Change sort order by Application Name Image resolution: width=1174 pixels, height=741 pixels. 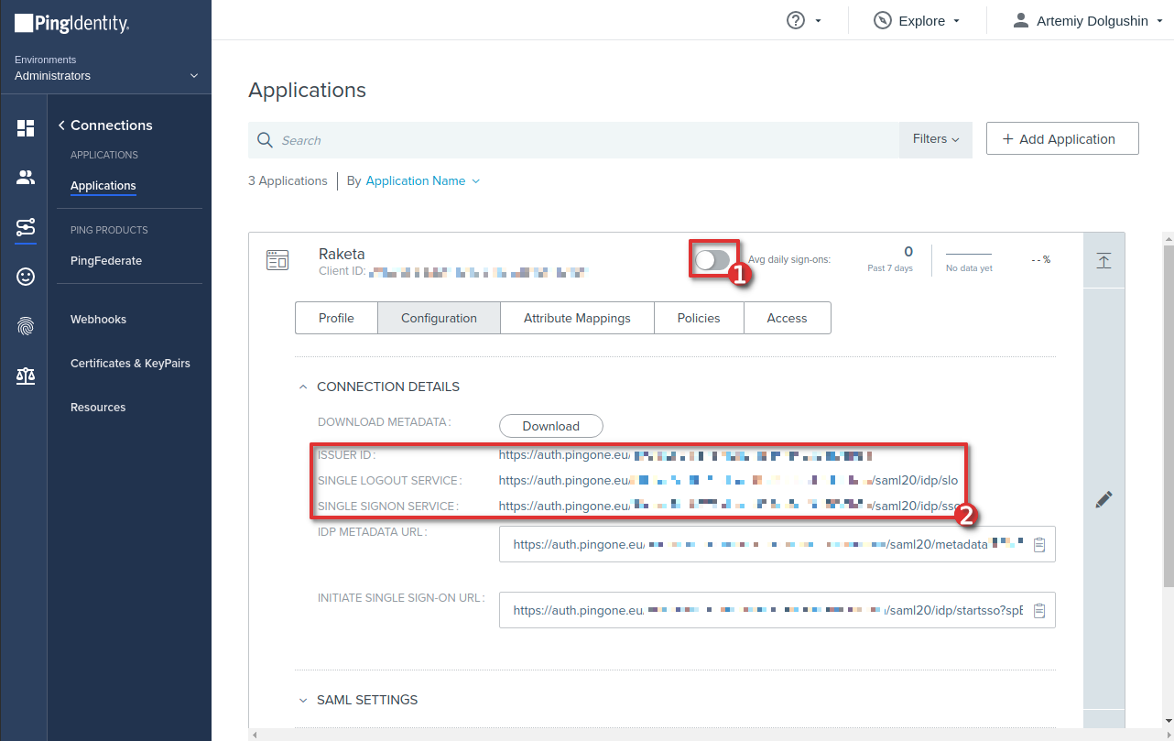[423, 180]
